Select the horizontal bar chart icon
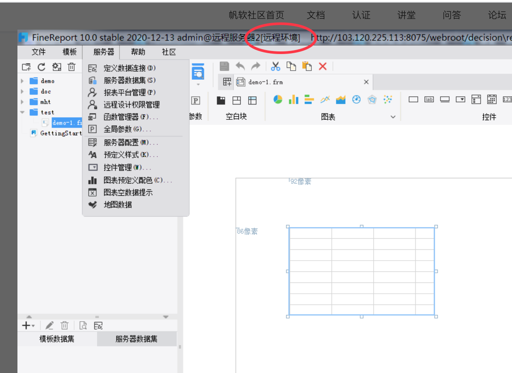The height and width of the screenshot is (373, 512). click(309, 99)
